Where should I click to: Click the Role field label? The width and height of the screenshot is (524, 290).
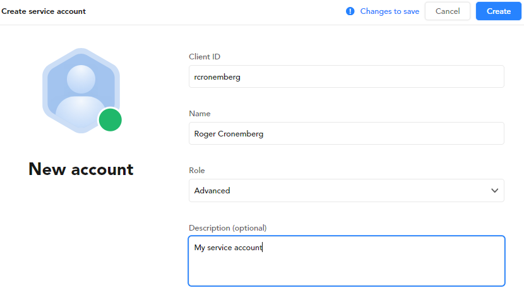(197, 171)
